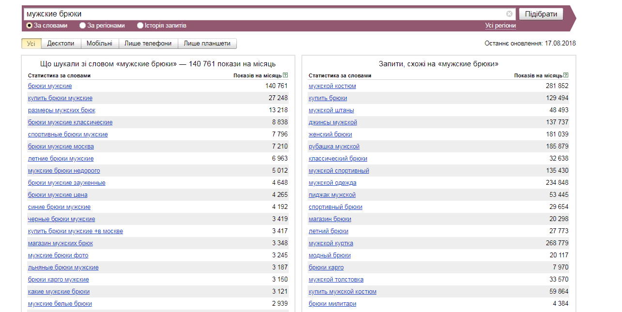
Task: Open help icon beside right 'Показів на місяць'
Action: 566,75
